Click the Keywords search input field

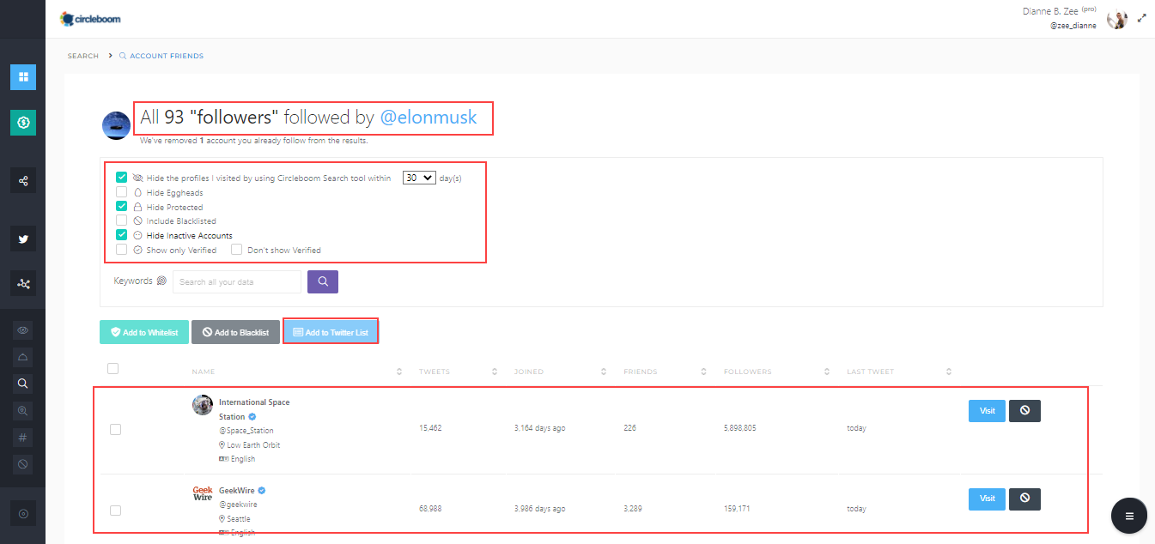(x=237, y=281)
